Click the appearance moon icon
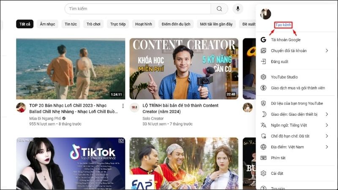Image resolution: width=338 pixels, height=190 pixels. [x=264, y=114]
